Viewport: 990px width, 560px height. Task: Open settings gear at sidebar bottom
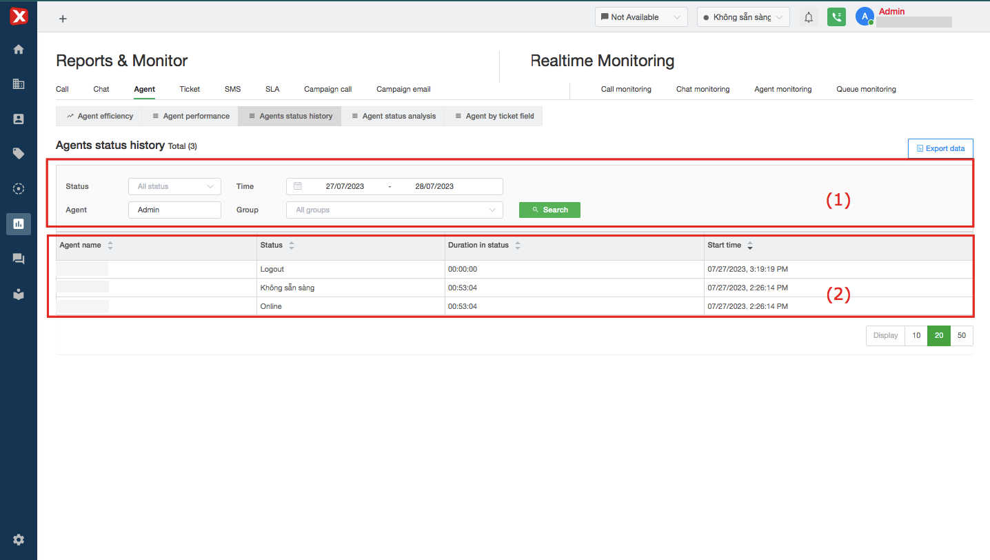pyautogui.click(x=19, y=539)
